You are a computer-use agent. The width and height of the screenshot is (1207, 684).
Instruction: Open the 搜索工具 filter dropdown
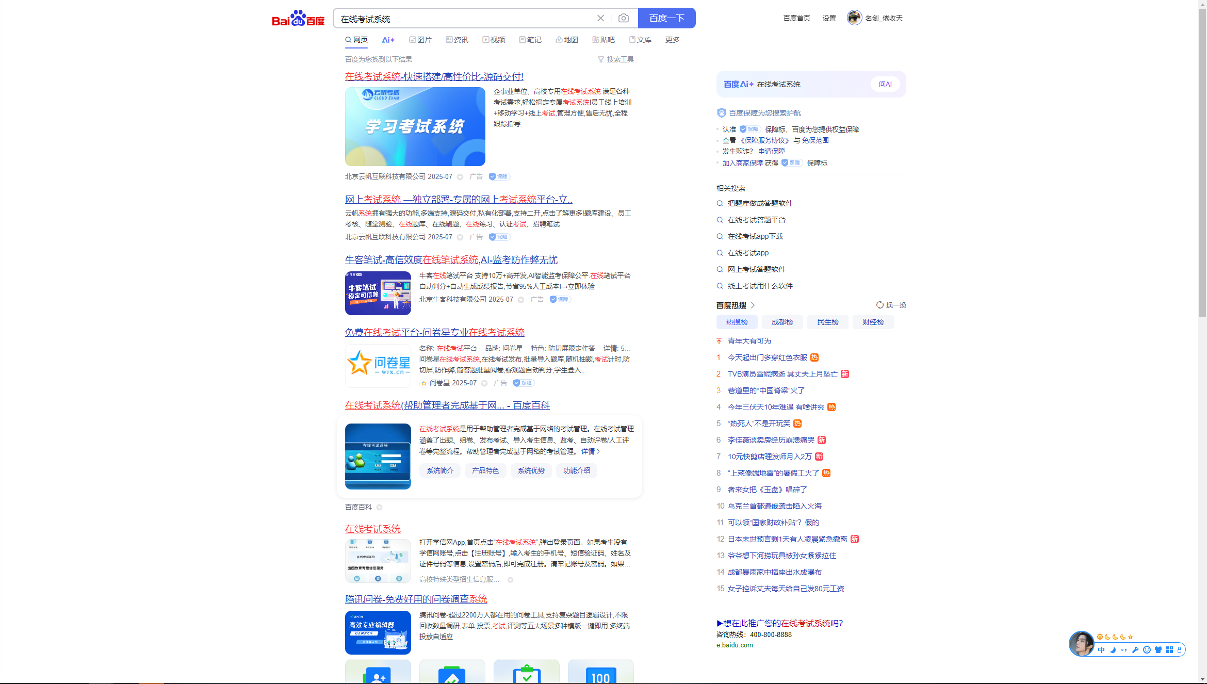point(615,59)
